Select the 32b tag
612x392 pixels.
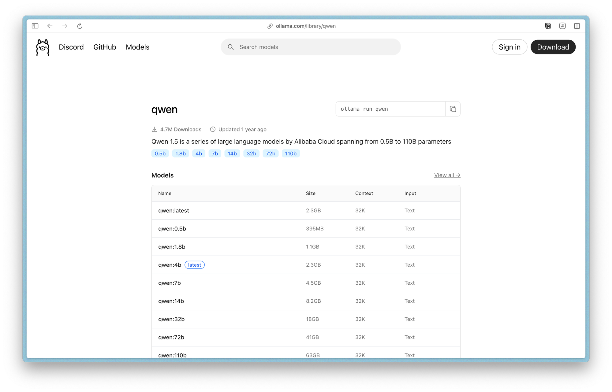tap(252, 153)
